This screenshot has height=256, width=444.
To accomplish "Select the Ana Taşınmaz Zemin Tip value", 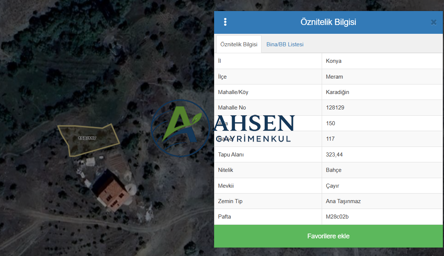I will pyautogui.click(x=343, y=201).
